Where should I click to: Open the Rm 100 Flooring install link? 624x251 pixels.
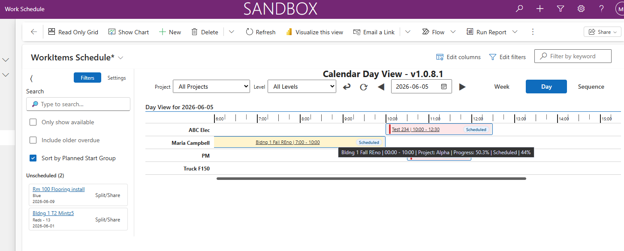point(59,189)
